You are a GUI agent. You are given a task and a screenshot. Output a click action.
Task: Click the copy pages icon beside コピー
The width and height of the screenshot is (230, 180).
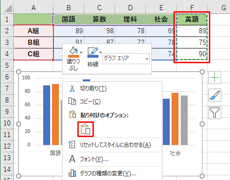[72, 101]
